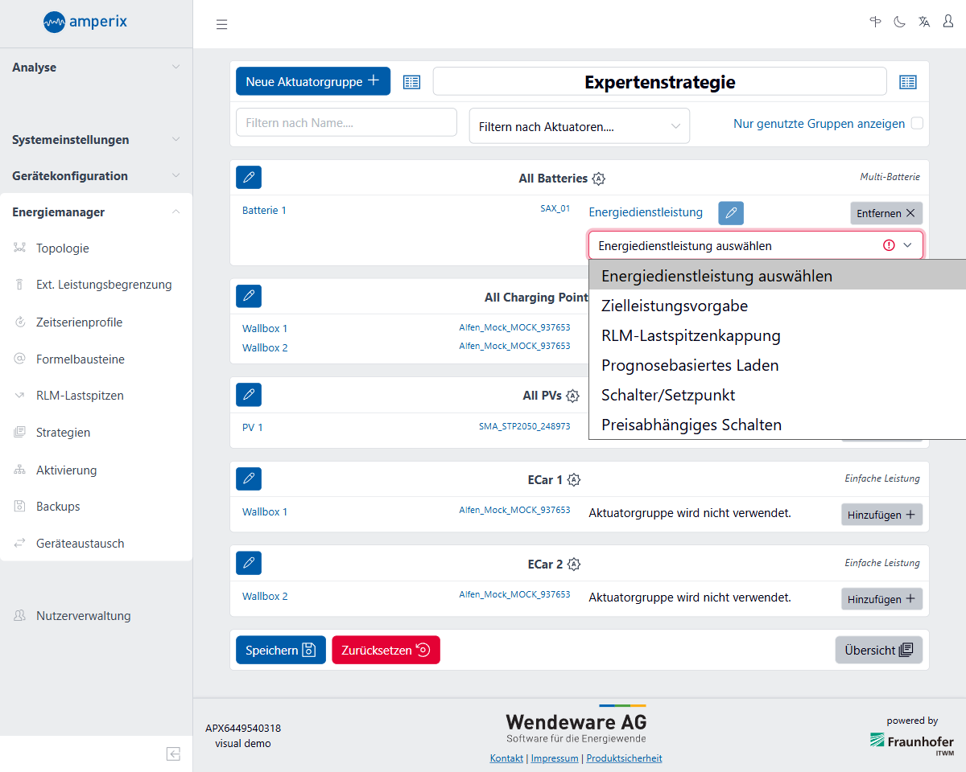This screenshot has height=772, width=966.
Task: Collapse sidebar using bottom arrow icon
Action: click(173, 754)
